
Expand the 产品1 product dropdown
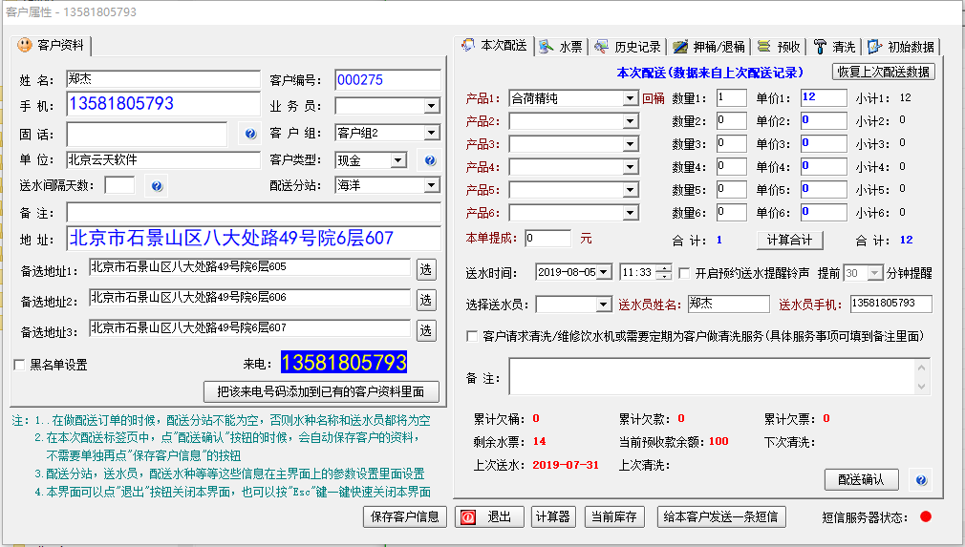coord(630,98)
